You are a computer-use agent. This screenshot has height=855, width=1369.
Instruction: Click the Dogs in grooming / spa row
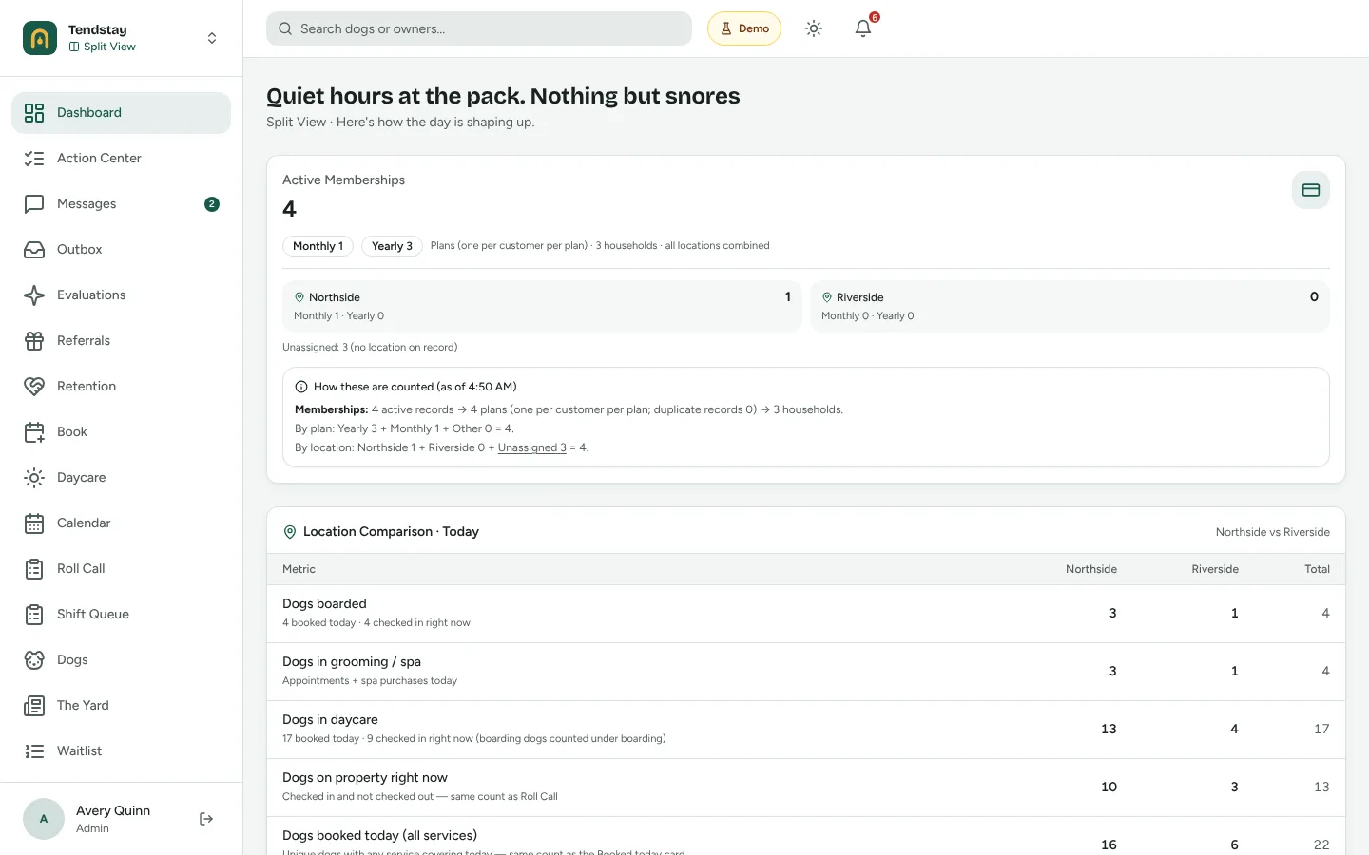[x=806, y=672]
